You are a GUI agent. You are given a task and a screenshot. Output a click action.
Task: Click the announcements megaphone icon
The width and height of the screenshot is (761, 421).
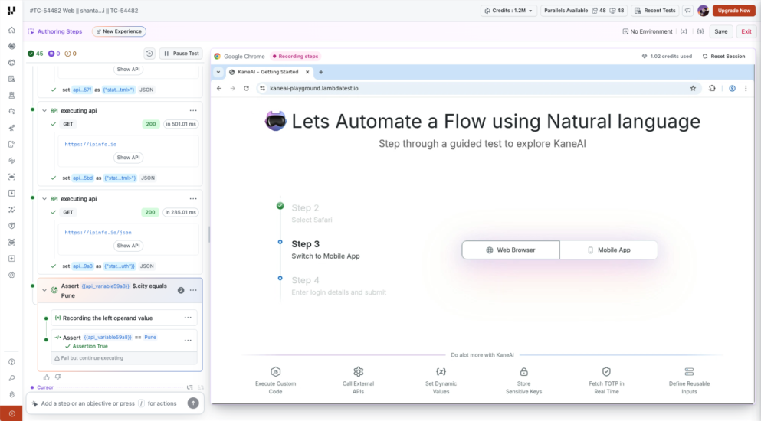687,11
